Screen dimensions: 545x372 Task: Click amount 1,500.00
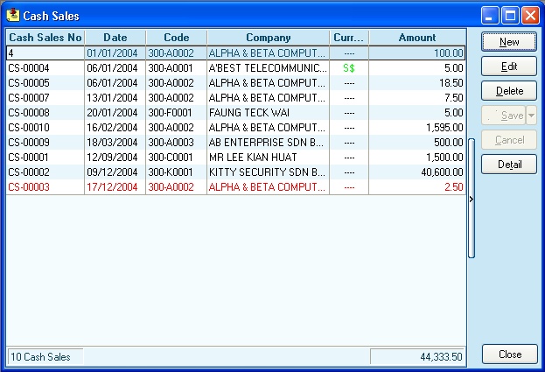[x=445, y=158]
